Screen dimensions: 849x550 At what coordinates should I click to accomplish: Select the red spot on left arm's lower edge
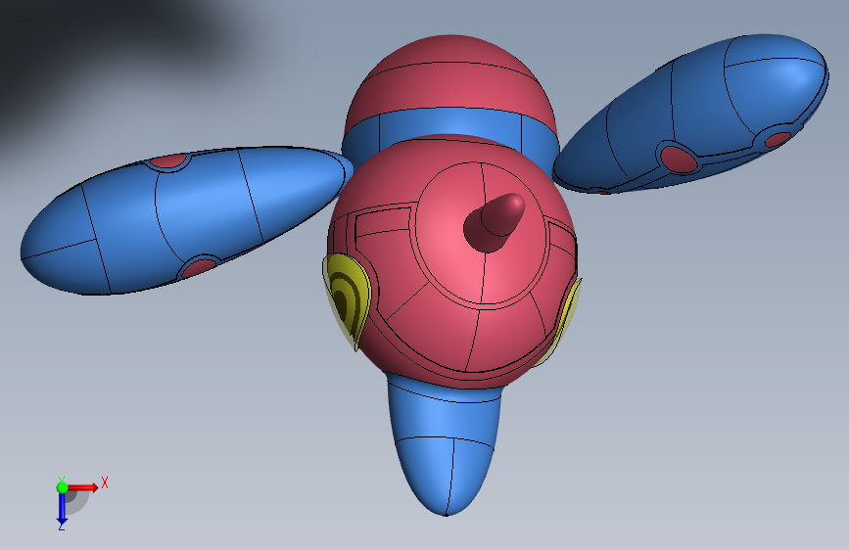(199, 267)
